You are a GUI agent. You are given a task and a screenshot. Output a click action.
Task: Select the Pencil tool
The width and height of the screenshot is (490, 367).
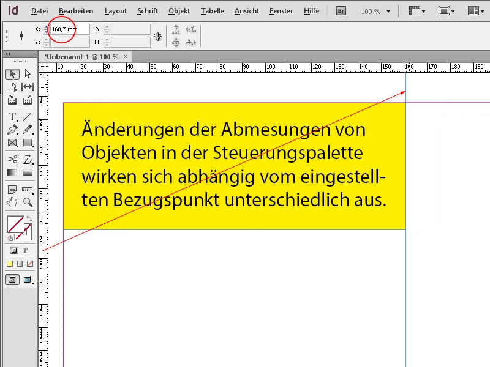click(28, 130)
